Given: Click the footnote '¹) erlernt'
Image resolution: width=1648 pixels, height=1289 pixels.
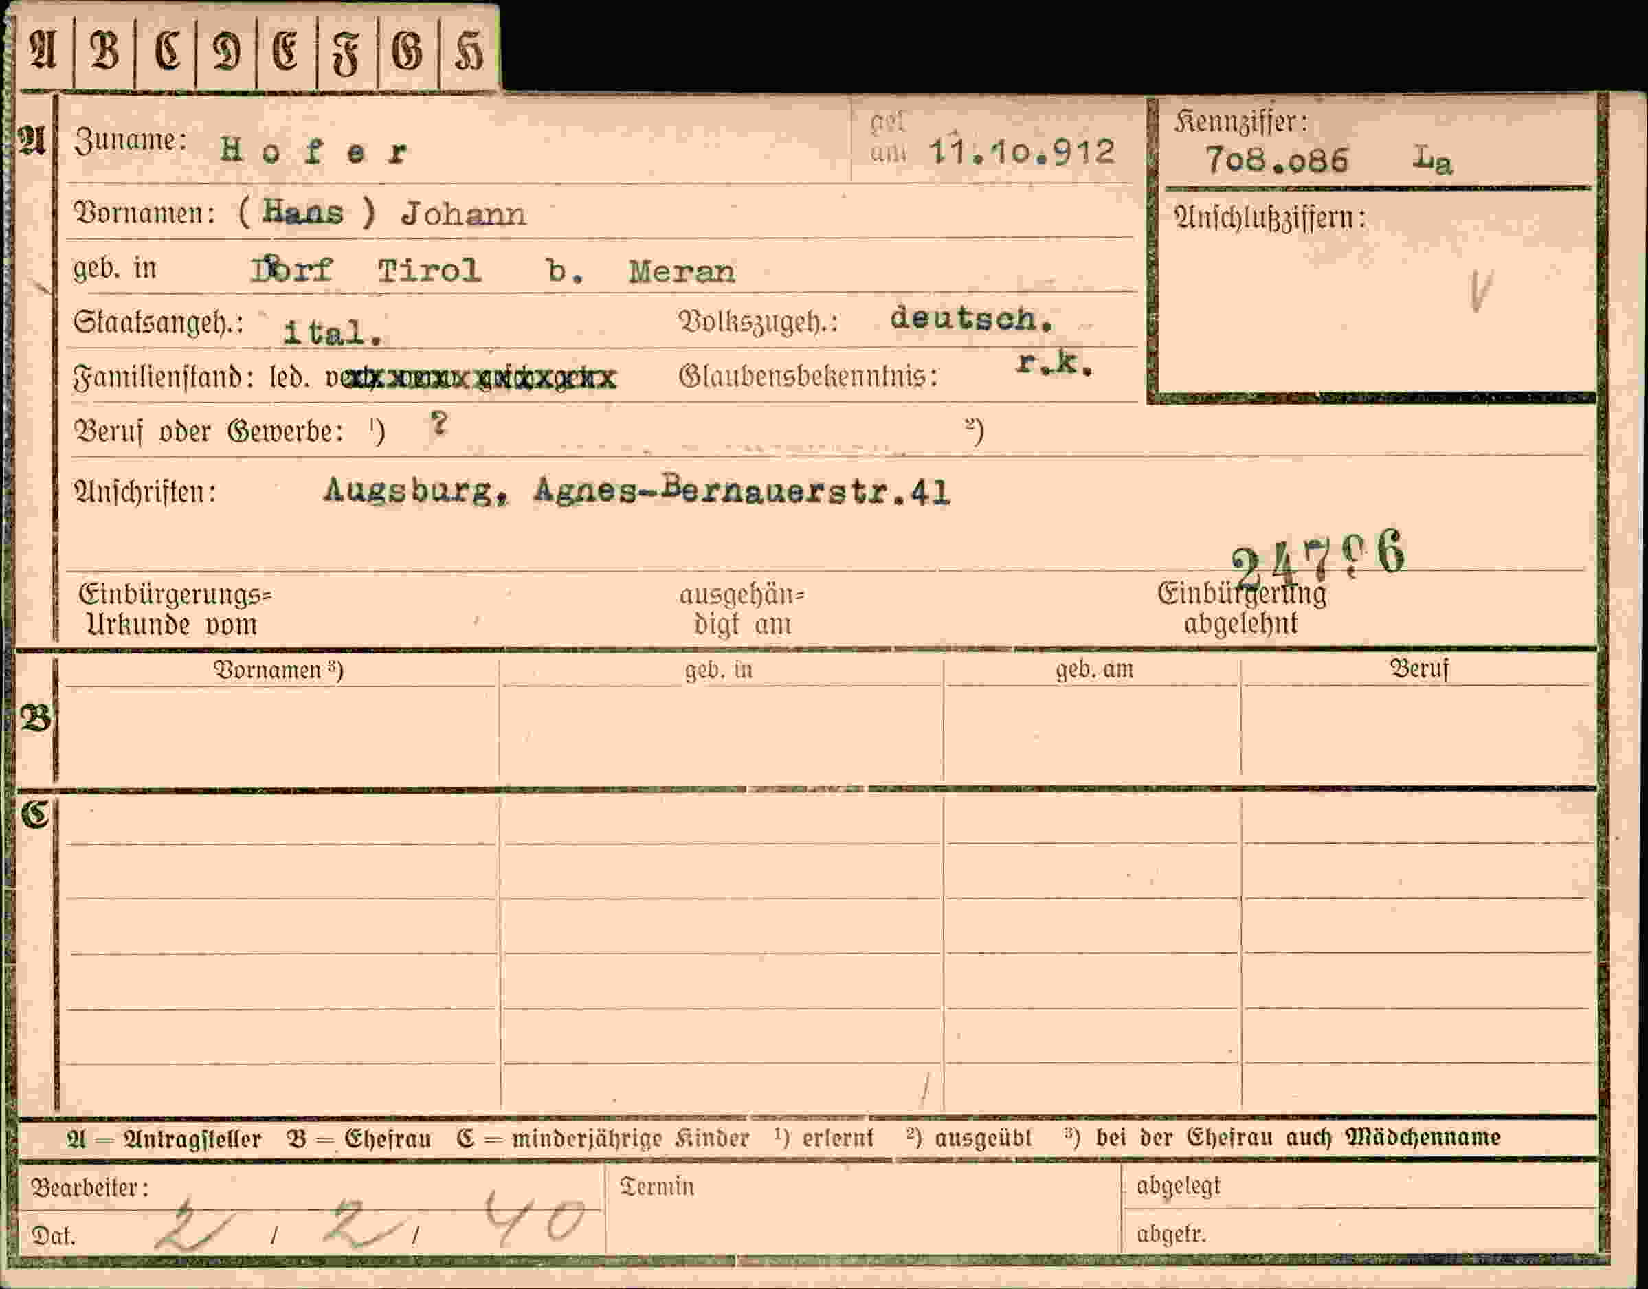Looking at the screenshot, I should pos(823,1138).
